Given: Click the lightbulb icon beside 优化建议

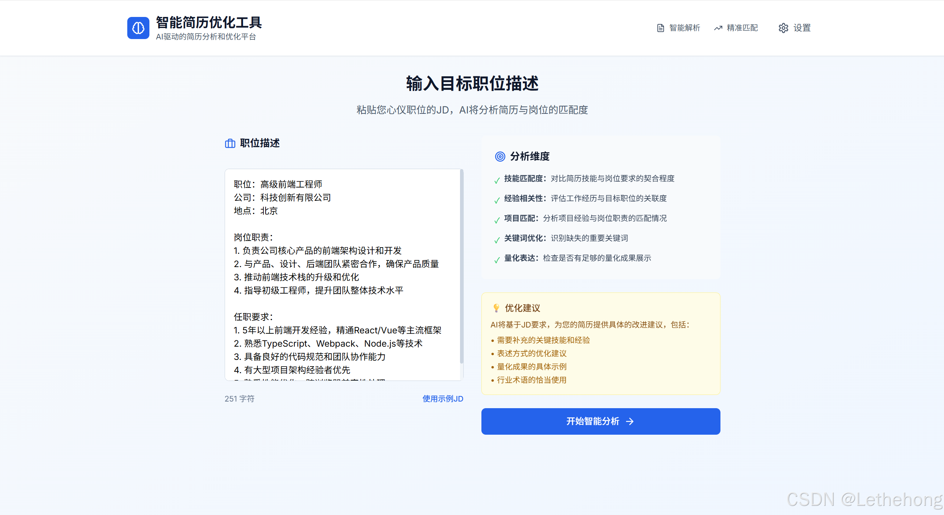Looking at the screenshot, I should coord(496,308).
